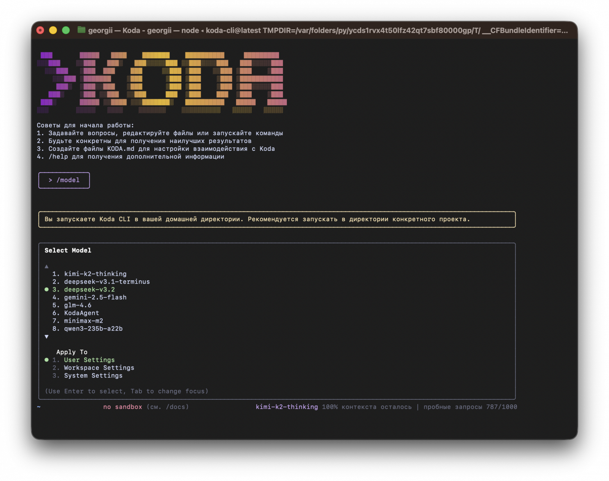Click the KODA ASCII art logo
Screen dimensions: 609x481
coord(162,82)
